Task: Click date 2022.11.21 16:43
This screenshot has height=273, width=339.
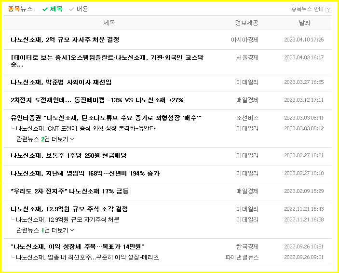Action: pyautogui.click(x=304, y=209)
